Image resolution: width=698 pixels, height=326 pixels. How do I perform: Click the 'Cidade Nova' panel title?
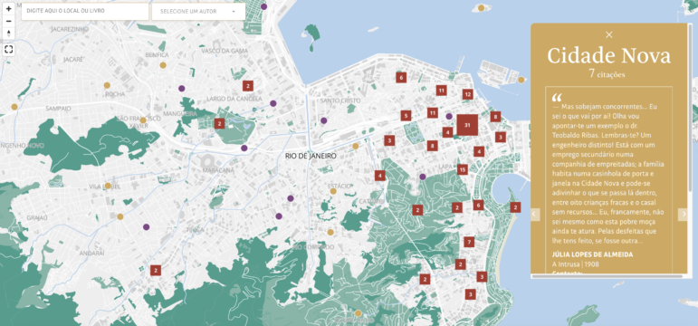tap(608, 56)
